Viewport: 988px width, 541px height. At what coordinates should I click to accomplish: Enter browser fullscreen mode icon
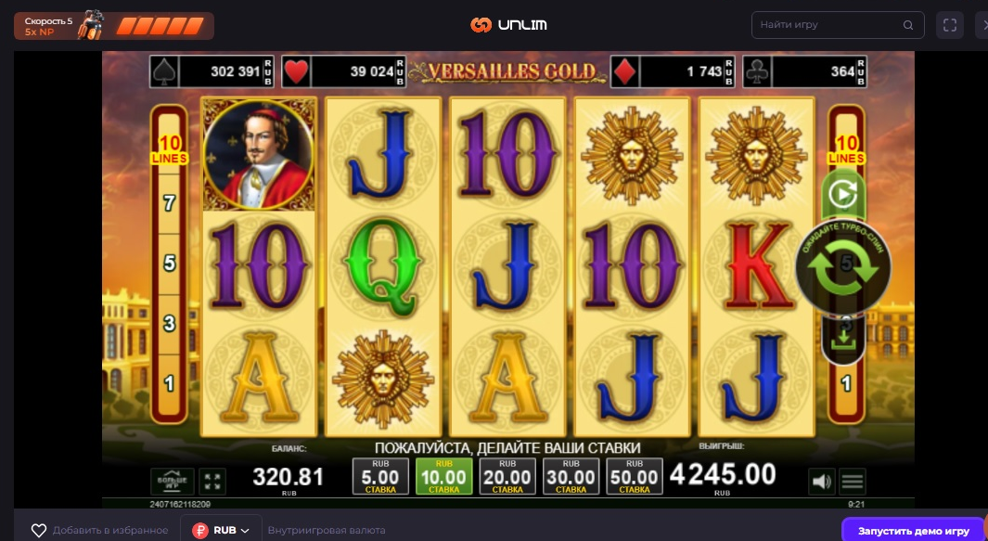point(950,25)
